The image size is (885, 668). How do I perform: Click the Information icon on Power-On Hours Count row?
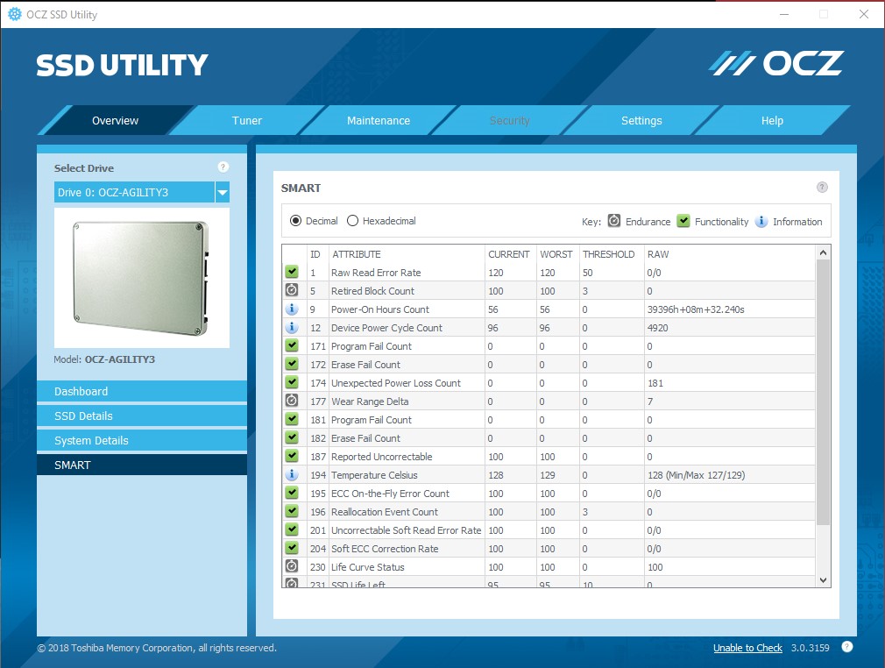tap(292, 309)
